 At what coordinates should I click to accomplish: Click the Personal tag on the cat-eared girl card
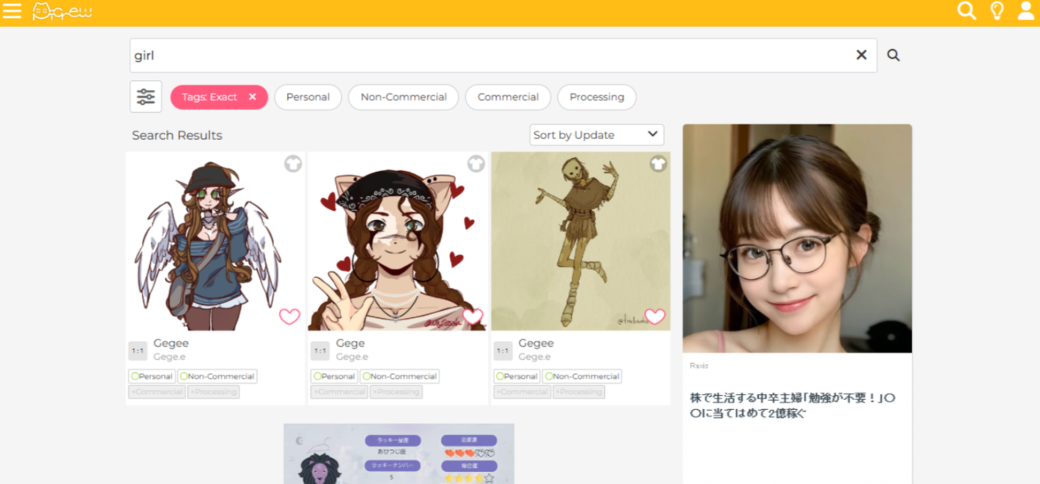(x=334, y=376)
